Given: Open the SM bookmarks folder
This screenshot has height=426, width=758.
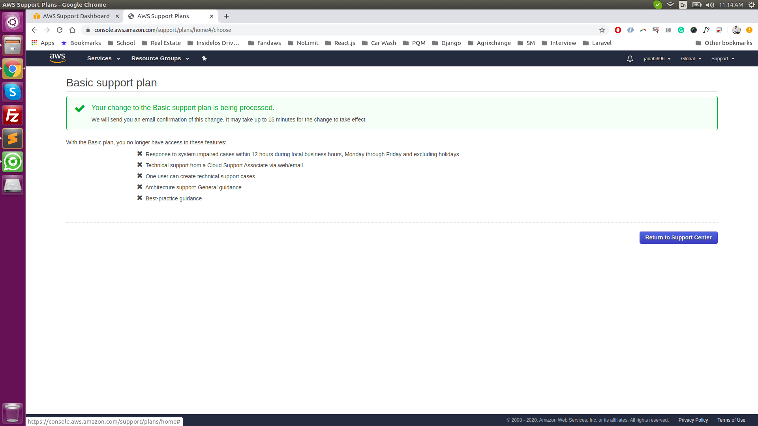Looking at the screenshot, I should coord(526,43).
